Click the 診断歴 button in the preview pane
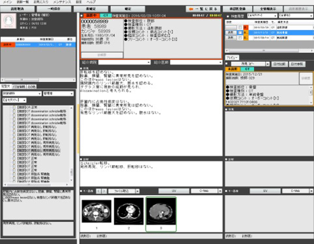This screenshot has width=314, height=244. coord(306,78)
